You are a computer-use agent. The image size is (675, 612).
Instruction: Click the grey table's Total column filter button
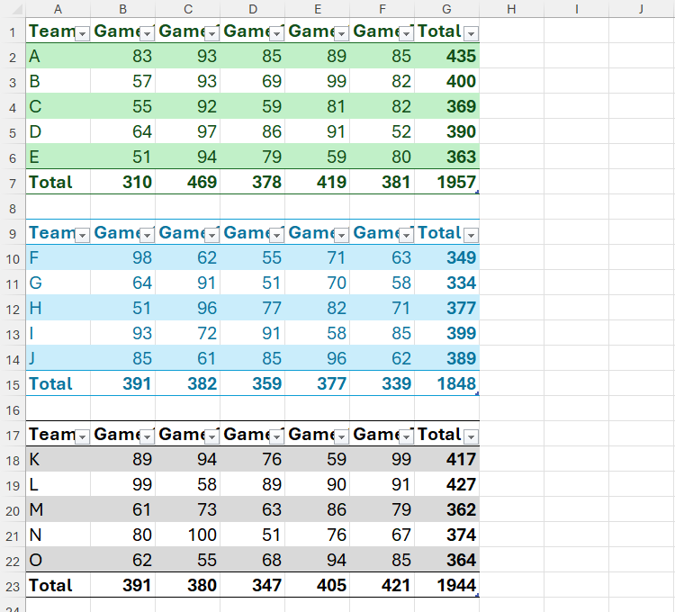[x=470, y=436]
